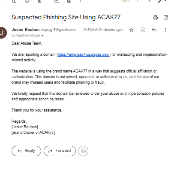Go to the previous newer email
Screen dimensions: 177x178
coord(138,1)
